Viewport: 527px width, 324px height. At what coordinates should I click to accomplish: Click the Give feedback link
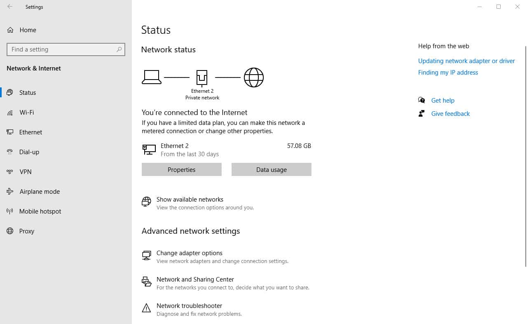click(x=450, y=114)
